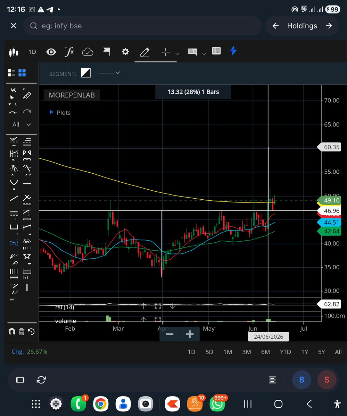Click the white undo arrow in drawing panel
The width and height of the screenshot is (347, 416).
point(13,112)
